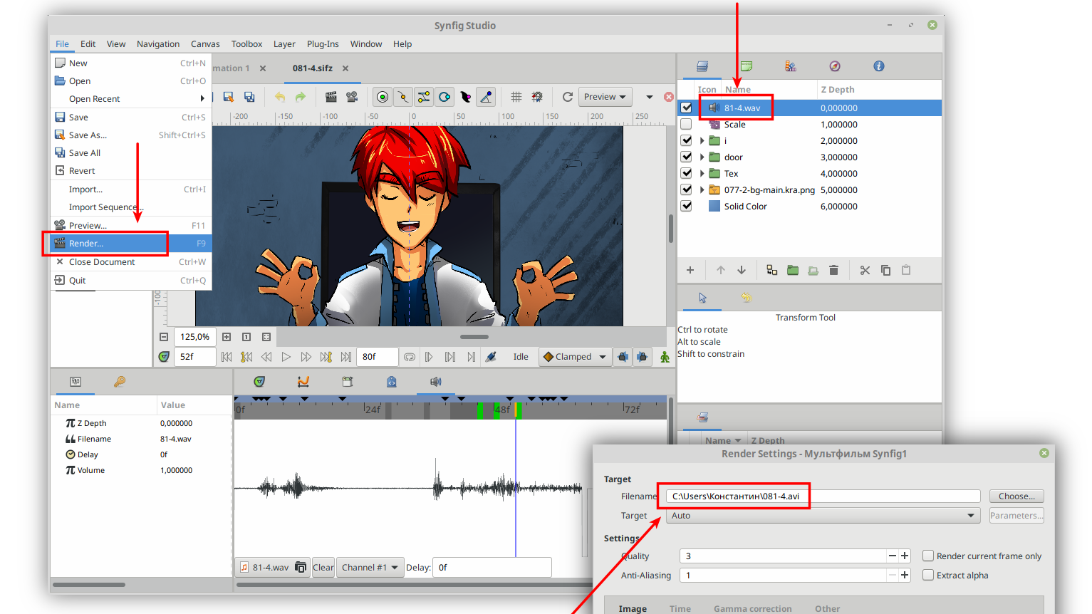This screenshot has height=614, width=1092.
Task: Lower the selected layer with down arrow
Action: point(742,270)
